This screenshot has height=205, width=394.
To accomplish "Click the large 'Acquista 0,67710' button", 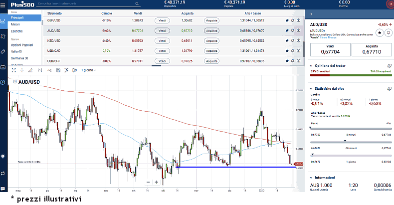I will (372, 48).
